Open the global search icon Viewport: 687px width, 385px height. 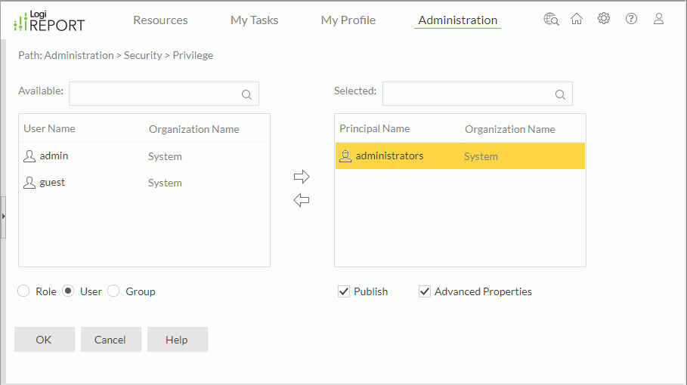[x=551, y=19]
